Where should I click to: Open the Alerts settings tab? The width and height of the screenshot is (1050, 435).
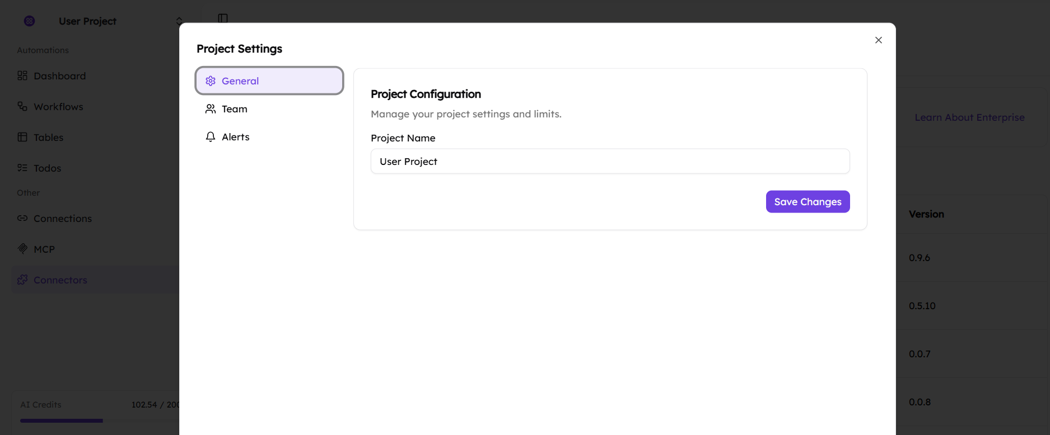click(x=235, y=137)
